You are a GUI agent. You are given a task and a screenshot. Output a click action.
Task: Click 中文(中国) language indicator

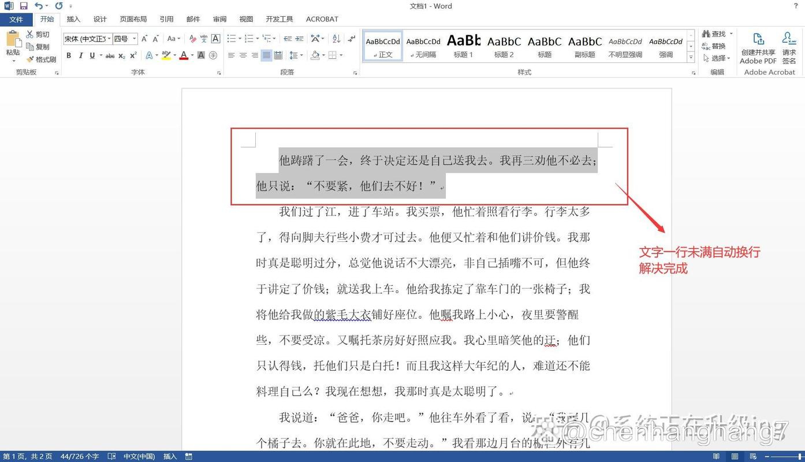pos(139,456)
